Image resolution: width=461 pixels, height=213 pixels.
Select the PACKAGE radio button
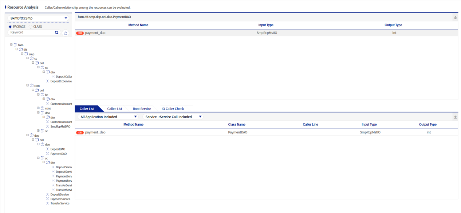[10, 27]
